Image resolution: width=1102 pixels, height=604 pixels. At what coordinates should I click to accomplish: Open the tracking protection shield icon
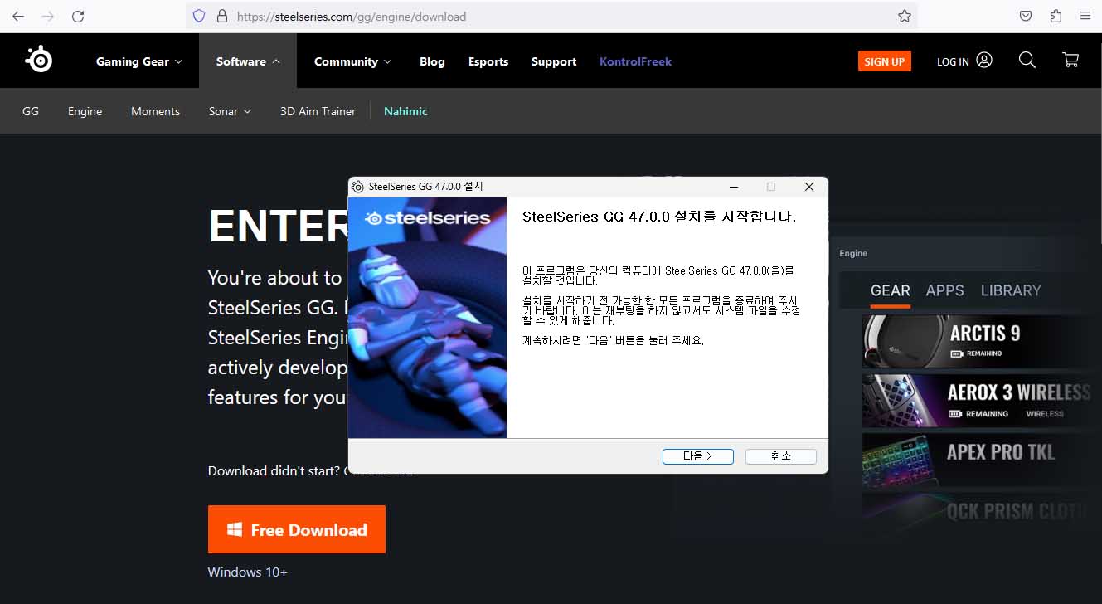click(x=198, y=16)
